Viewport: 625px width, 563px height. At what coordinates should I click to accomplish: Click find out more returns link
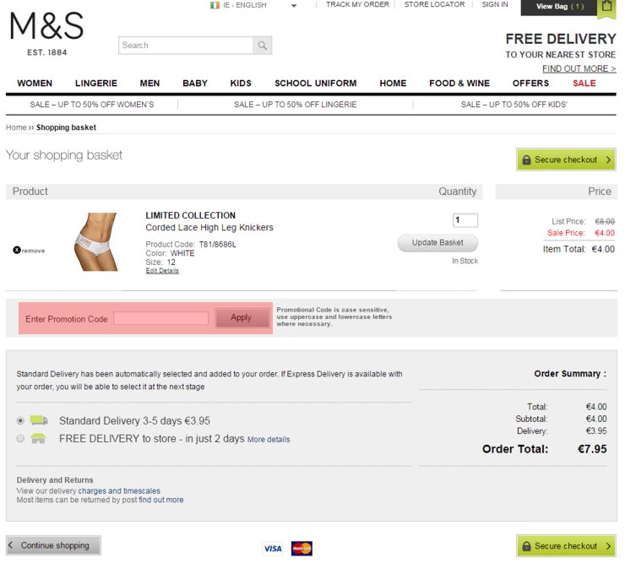(161, 500)
